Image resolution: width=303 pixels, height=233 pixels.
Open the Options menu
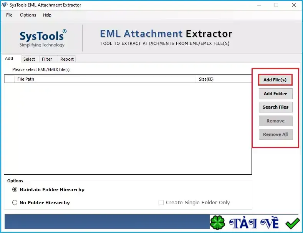pos(28,15)
